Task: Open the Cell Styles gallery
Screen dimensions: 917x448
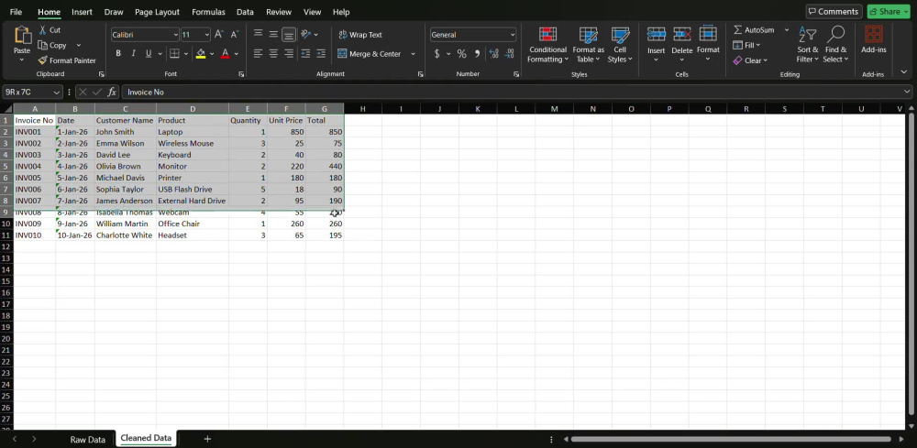Action: [x=620, y=45]
